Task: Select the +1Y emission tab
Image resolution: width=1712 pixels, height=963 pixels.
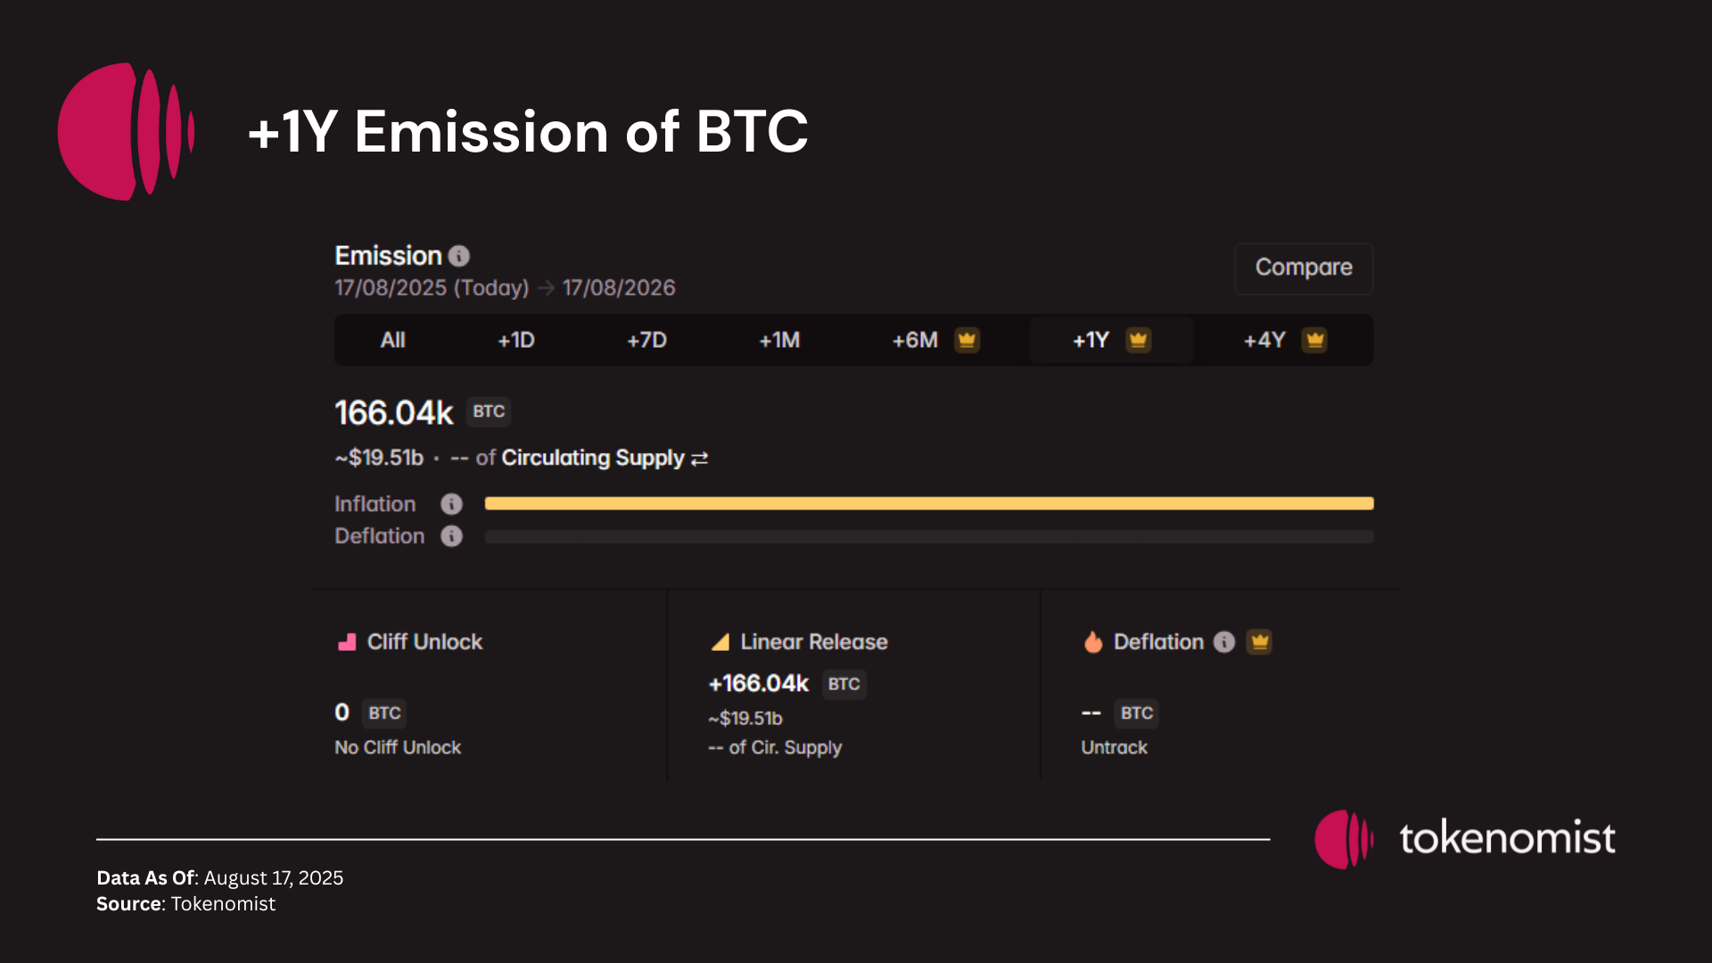Action: point(1091,341)
